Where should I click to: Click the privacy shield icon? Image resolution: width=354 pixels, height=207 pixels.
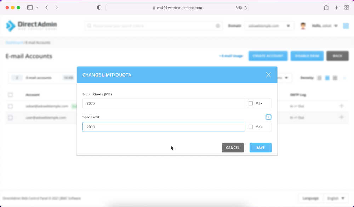[99, 7]
